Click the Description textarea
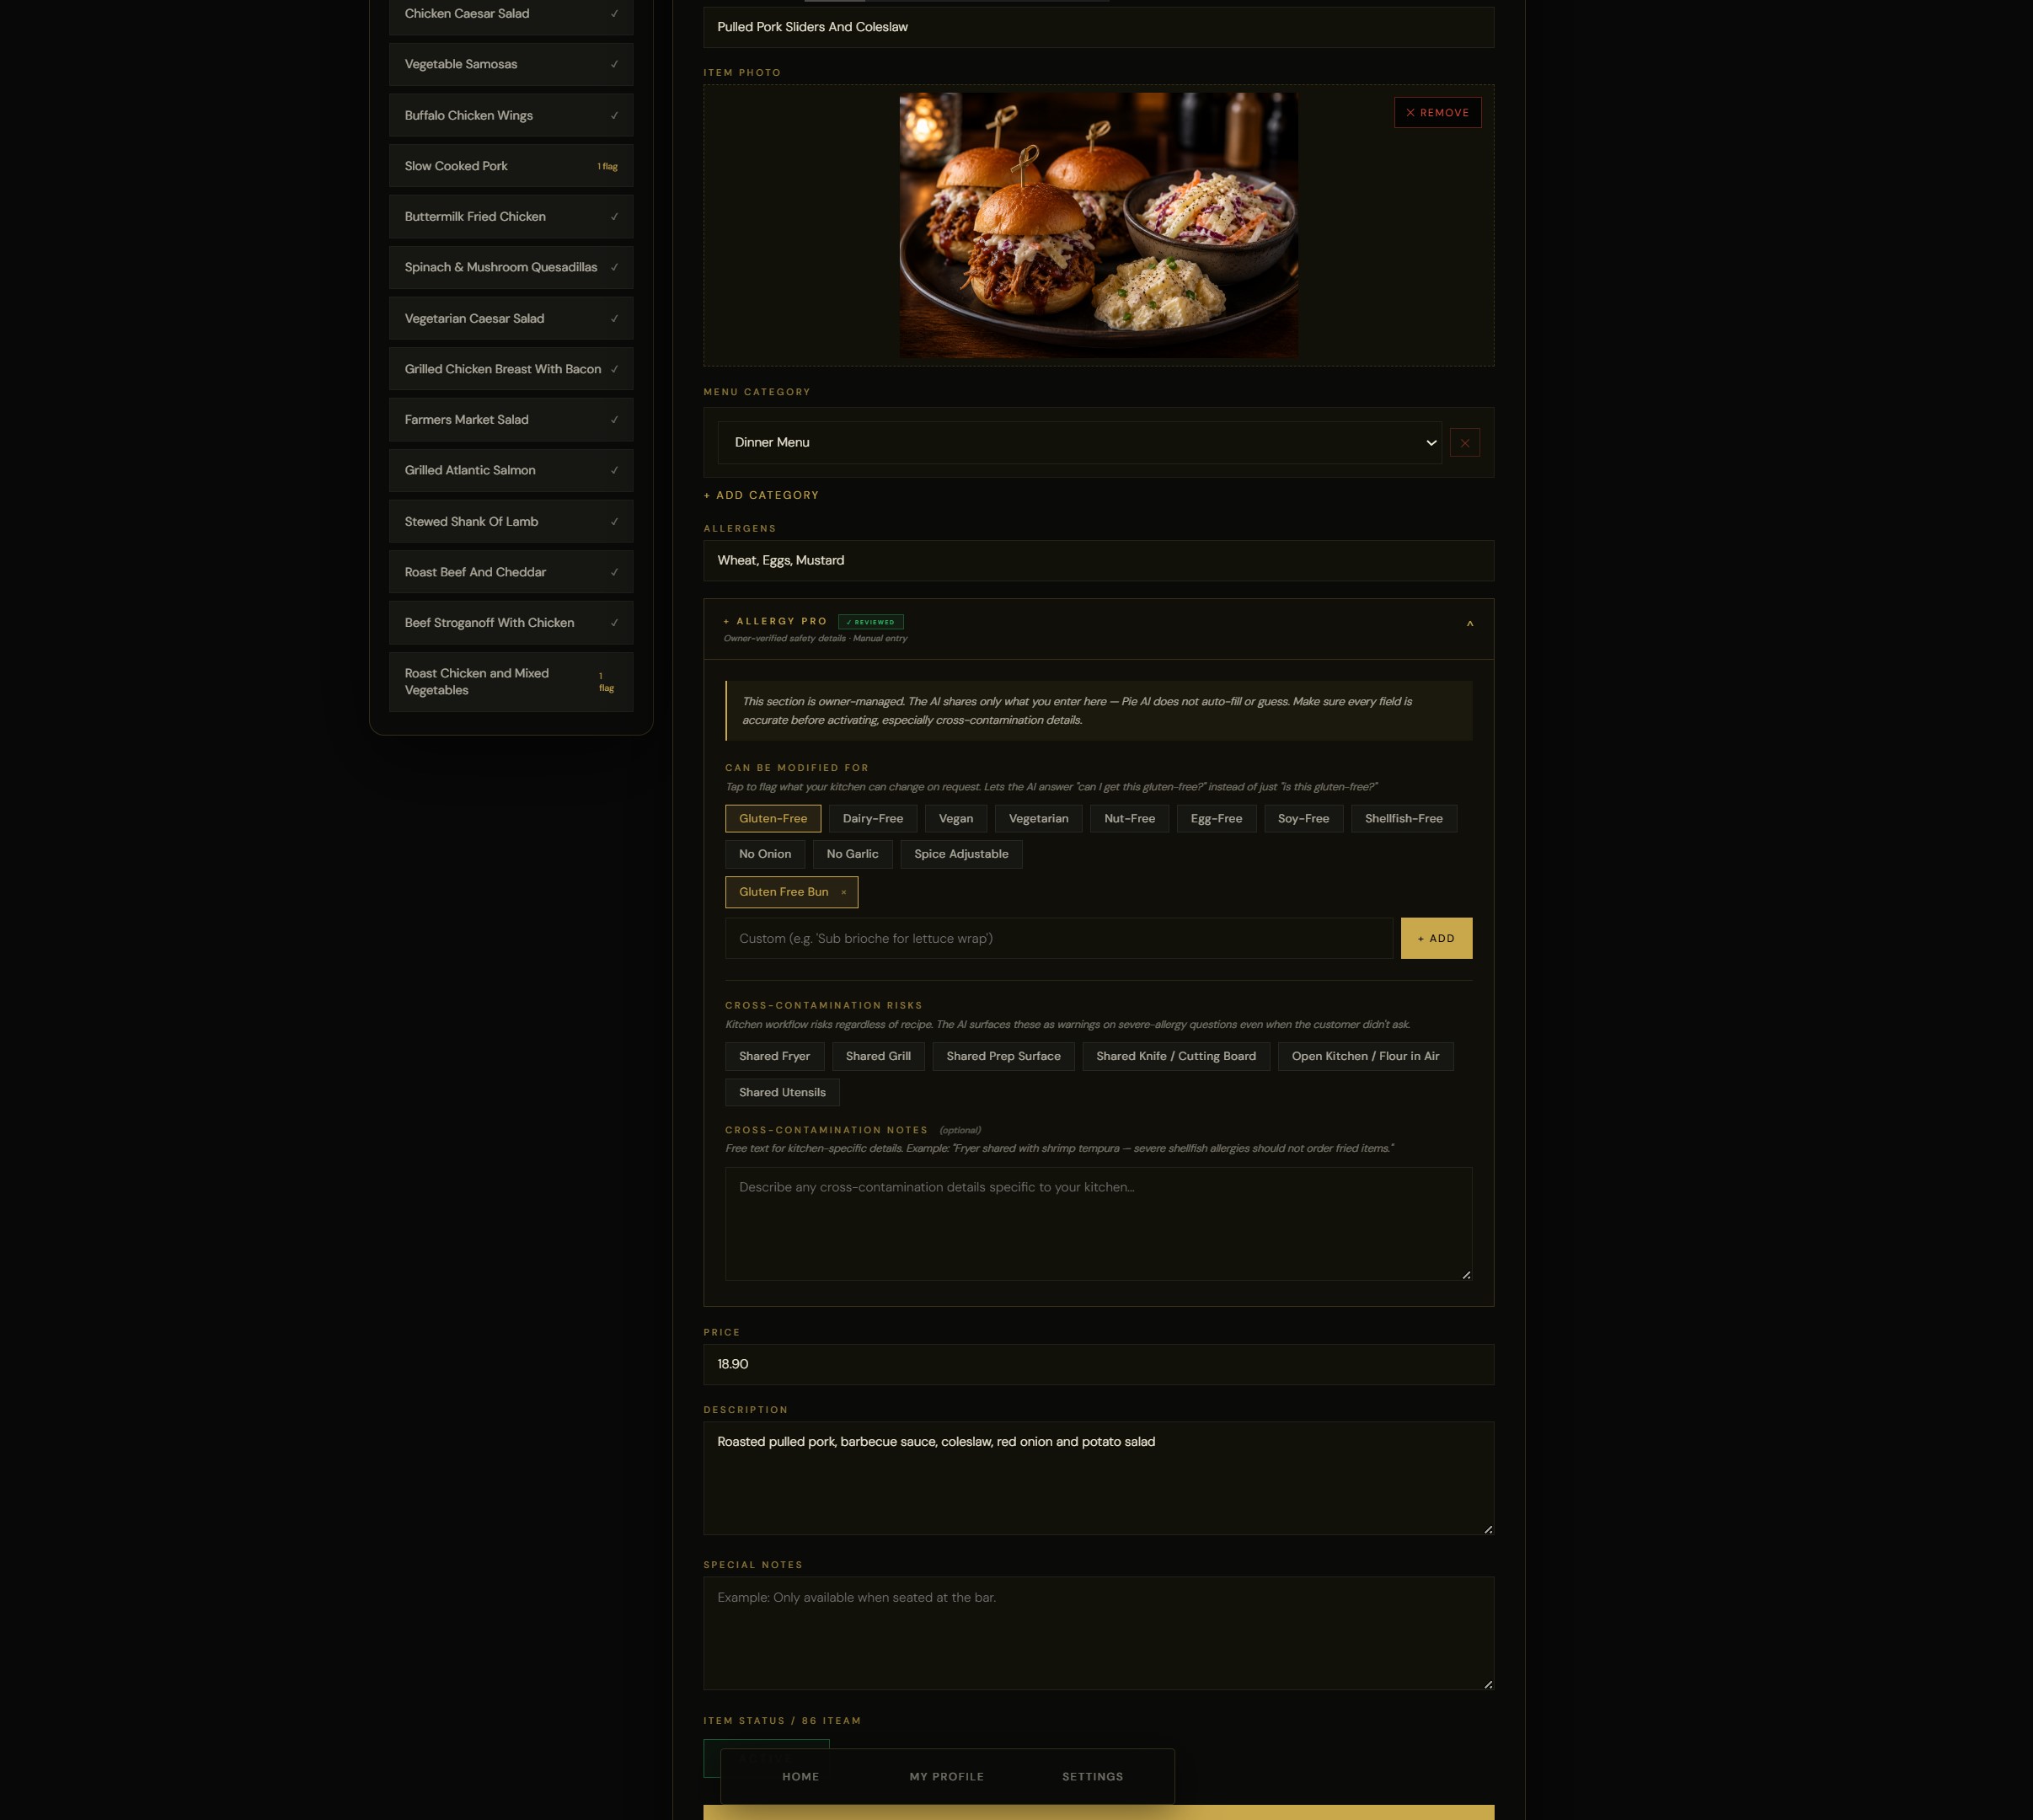 (1098, 1479)
